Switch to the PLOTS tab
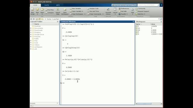The height and width of the screenshot is (108, 193). pyautogui.click(x=47, y=5)
